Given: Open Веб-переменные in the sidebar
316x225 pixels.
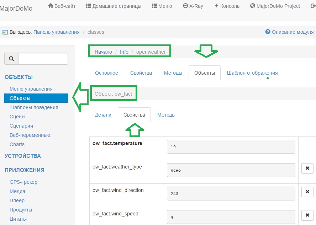Looking at the screenshot, I should (30, 135).
